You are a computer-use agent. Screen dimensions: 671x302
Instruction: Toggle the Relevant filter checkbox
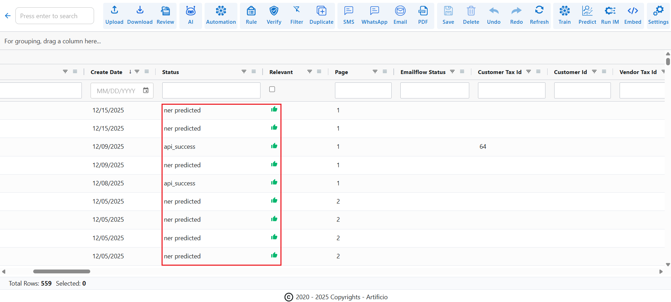click(x=272, y=89)
